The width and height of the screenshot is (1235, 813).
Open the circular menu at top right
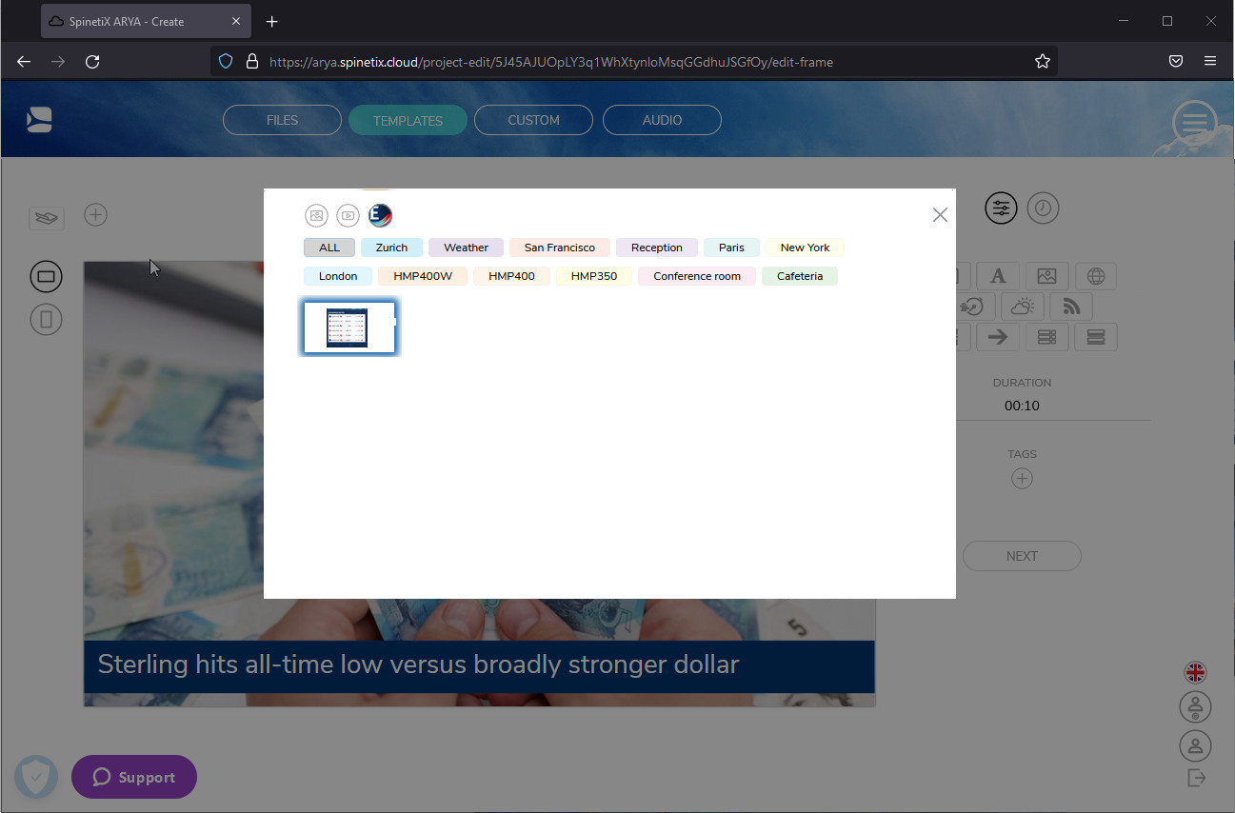(x=1194, y=123)
